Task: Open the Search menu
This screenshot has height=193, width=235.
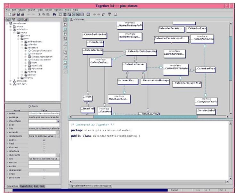Action: point(31,10)
